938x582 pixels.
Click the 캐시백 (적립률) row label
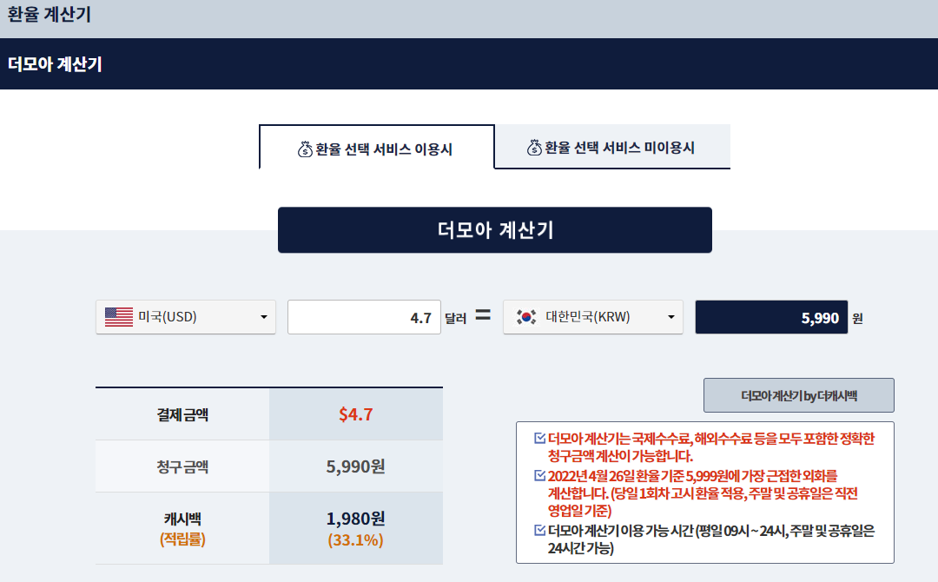[182, 529]
